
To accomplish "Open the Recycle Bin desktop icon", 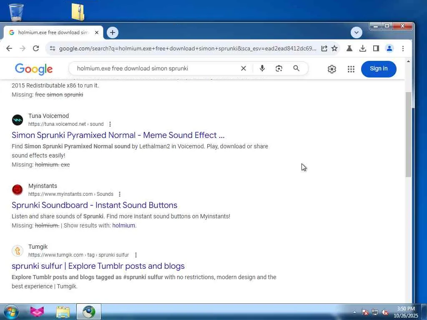I will [x=16, y=12].
